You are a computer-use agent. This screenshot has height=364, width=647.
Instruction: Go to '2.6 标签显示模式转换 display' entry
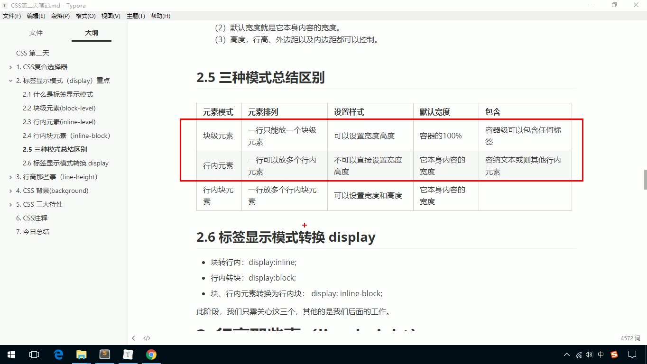point(66,163)
